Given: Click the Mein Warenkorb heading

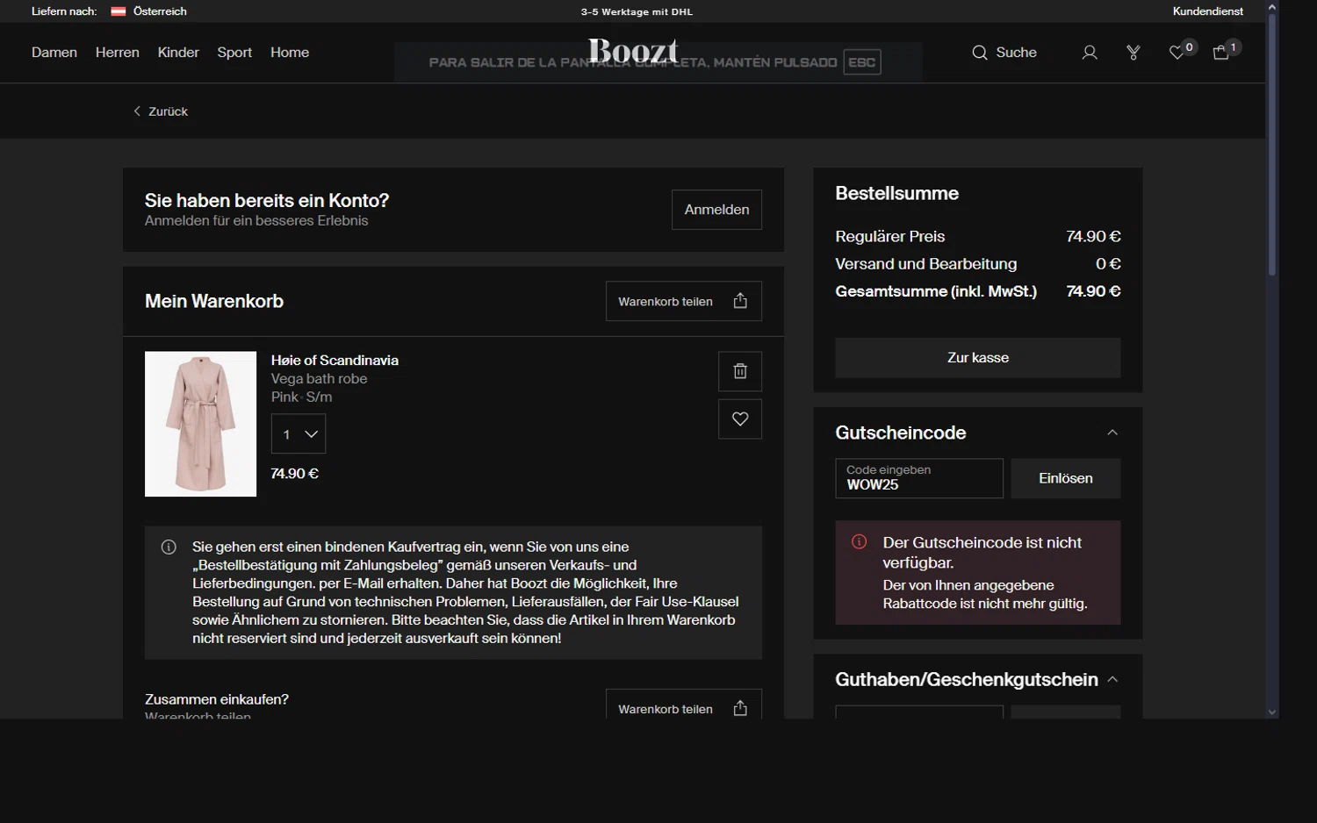Looking at the screenshot, I should [214, 301].
